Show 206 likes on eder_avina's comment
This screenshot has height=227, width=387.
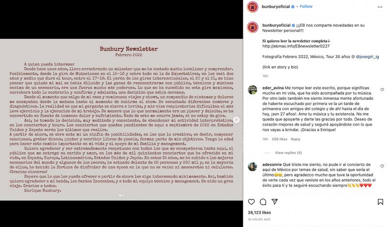279,139
